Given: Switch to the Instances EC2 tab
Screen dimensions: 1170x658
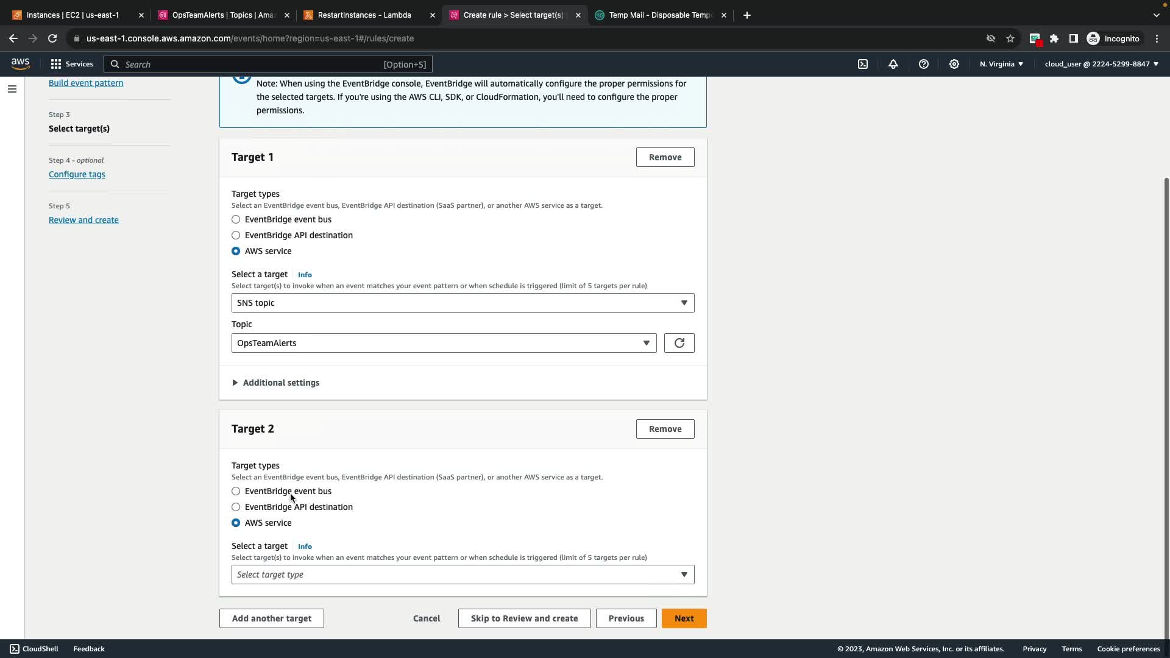Looking at the screenshot, I should [73, 15].
